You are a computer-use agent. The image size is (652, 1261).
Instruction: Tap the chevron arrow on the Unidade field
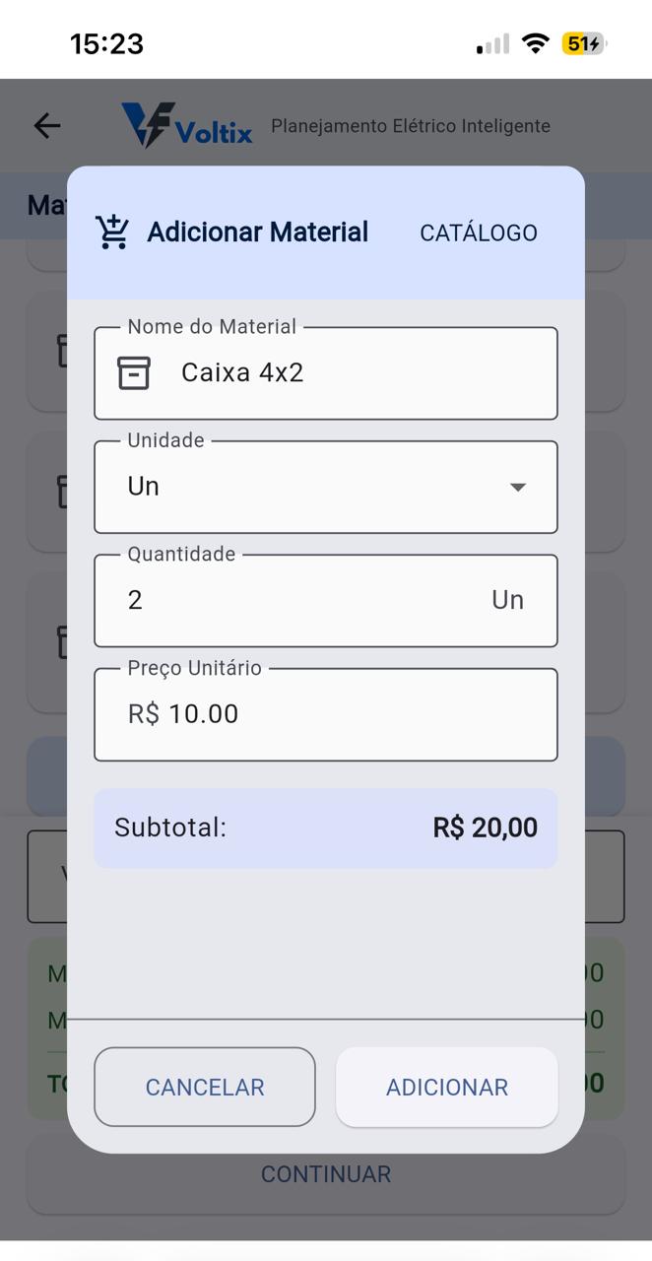click(x=518, y=486)
